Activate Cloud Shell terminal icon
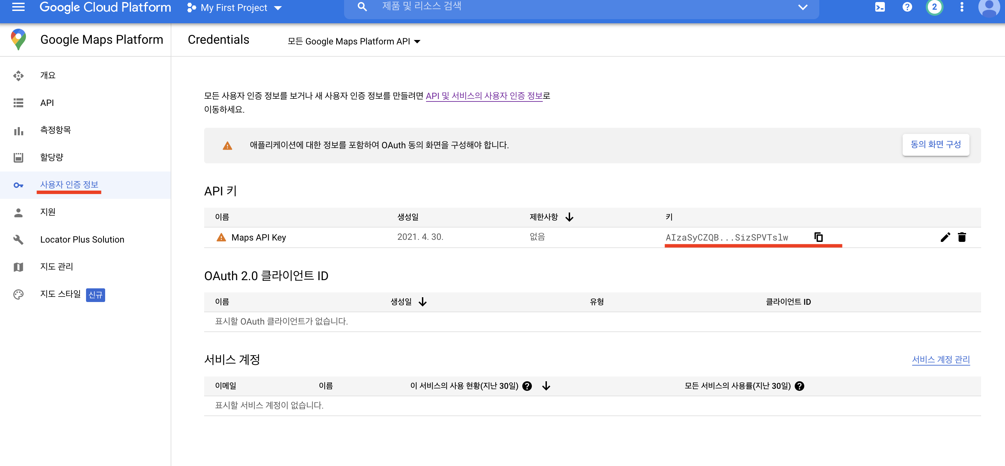1005x466 pixels. (880, 7)
